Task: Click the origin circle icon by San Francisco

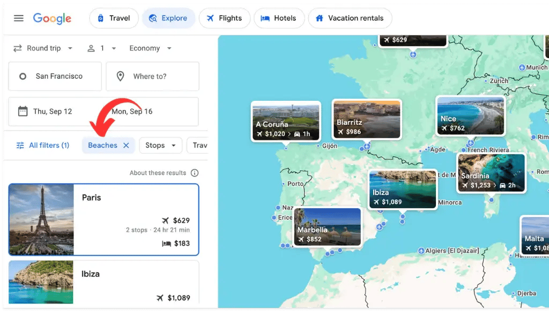Action: pyautogui.click(x=23, y=76)
